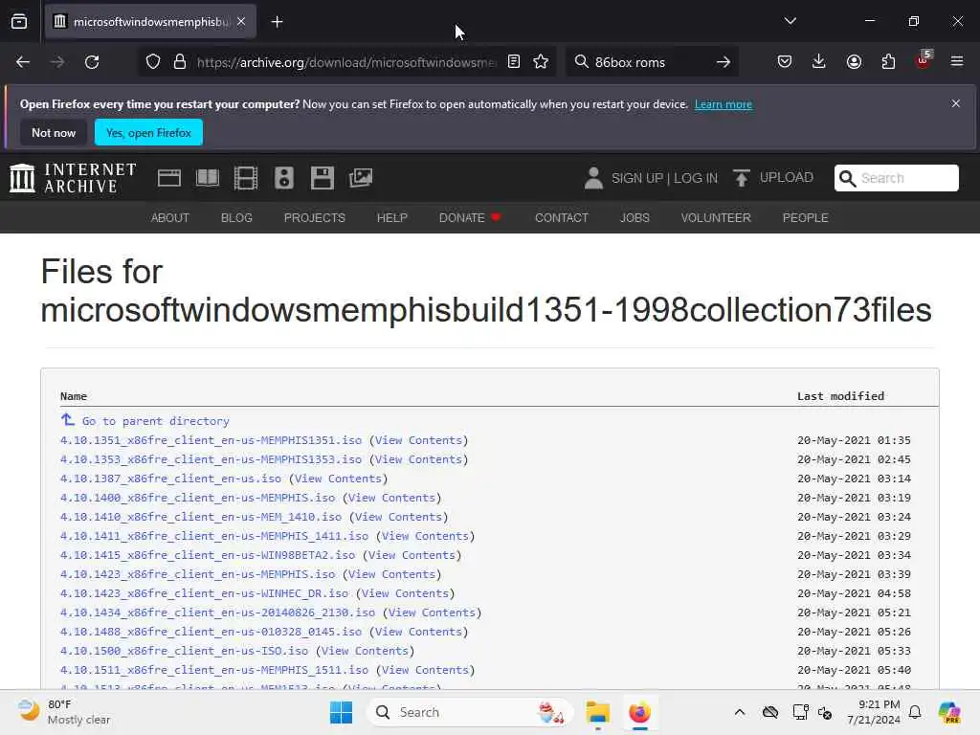The height and width of the screenshot is (735, 980).
Task: Open the Software floppy disk icon
Action: 322,178
